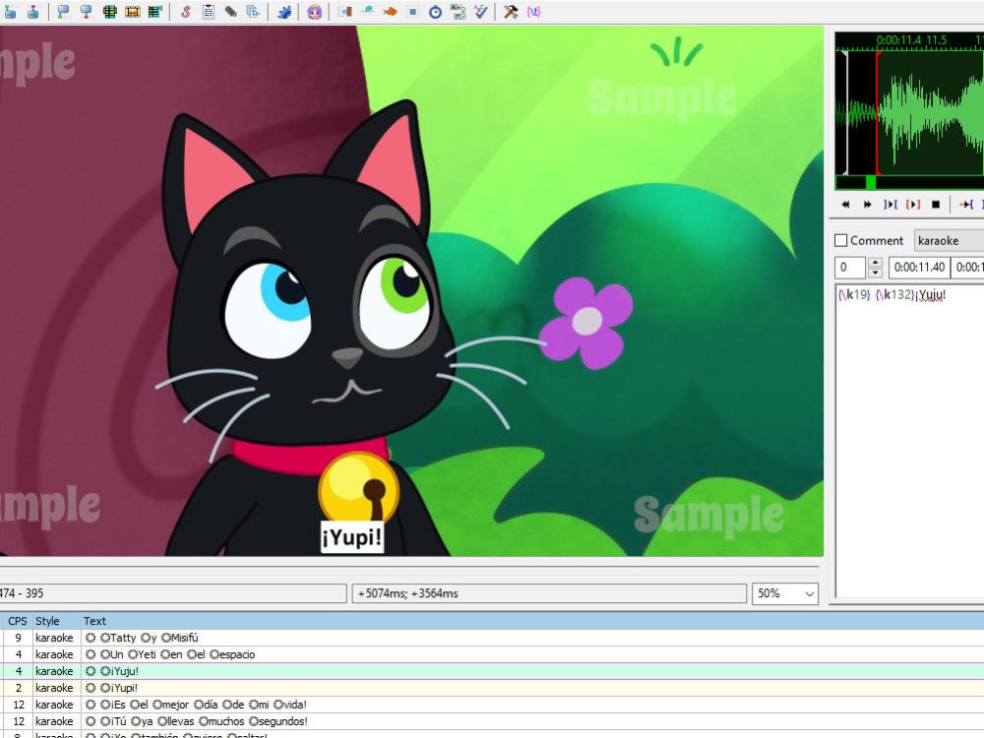Click the start time field 0:00:11.40
The height and width of the screenshot is (738, 984).
point(919,268)
